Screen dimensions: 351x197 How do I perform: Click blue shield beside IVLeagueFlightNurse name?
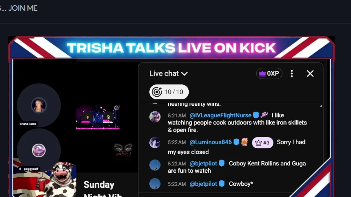coord(256,115)
